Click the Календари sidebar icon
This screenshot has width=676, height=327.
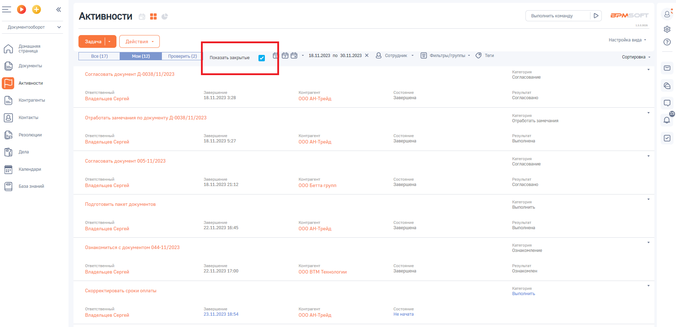8,169
